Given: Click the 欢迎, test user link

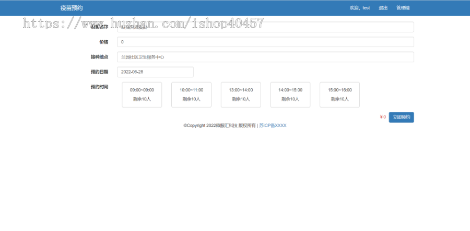Looking at the screenshot, I should pyautogui.click(x=359, y=8).
